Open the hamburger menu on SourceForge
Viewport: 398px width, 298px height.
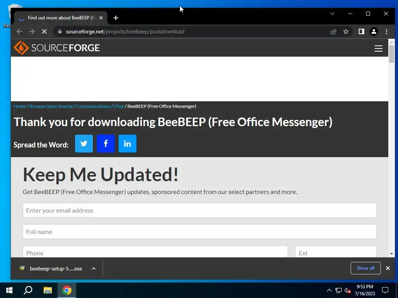pos(379,49)
